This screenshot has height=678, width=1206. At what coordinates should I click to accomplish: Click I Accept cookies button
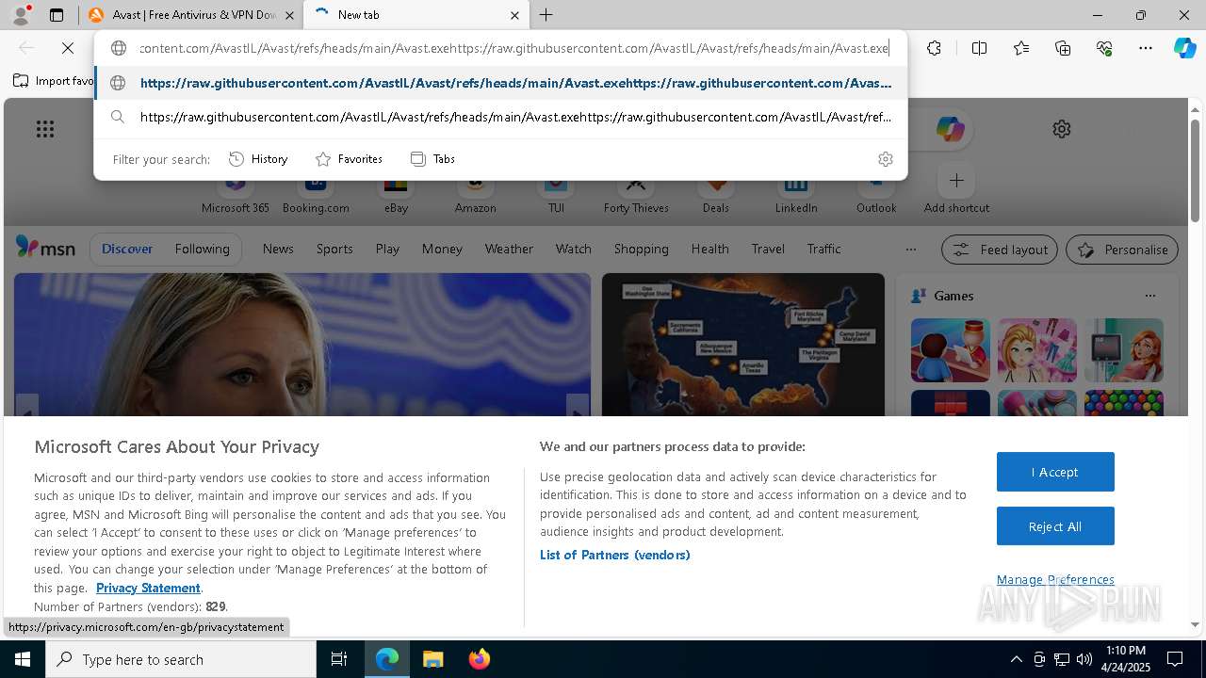coord(1055,472)
